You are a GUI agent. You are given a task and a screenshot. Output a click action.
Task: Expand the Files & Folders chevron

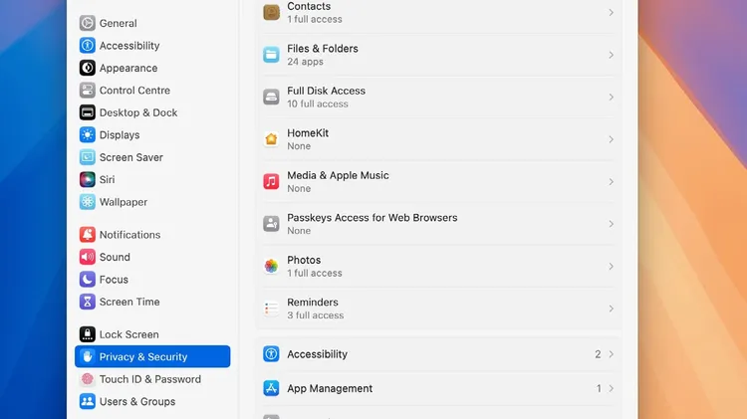click(x=611, y=55)
